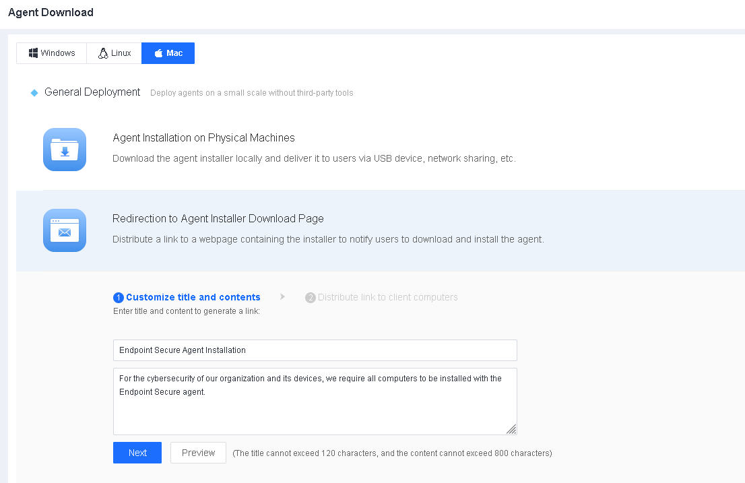Click the Windows logo icon

tap(33, 53)
